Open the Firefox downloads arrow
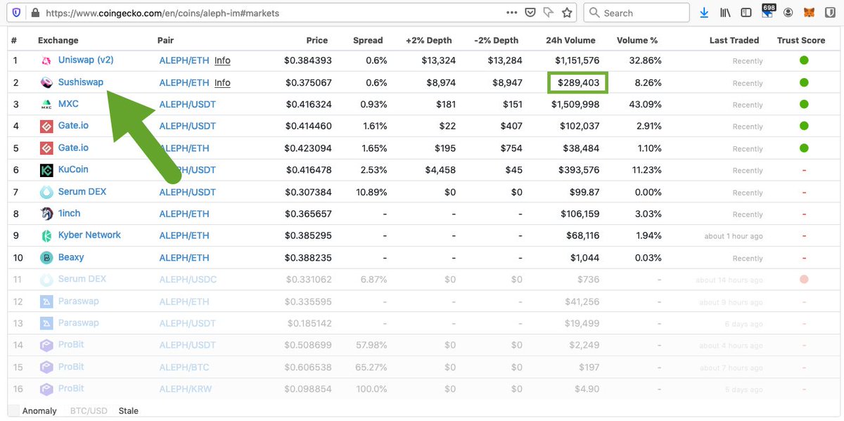The width and height of the screenshot is (844, 421). coord(704,13)
